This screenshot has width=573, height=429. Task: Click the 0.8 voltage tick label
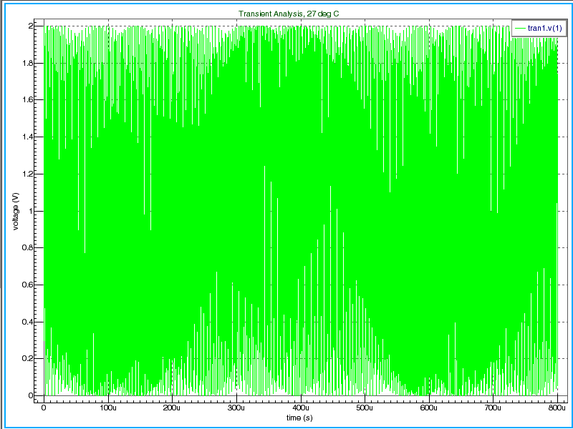(x=28, y=247)
